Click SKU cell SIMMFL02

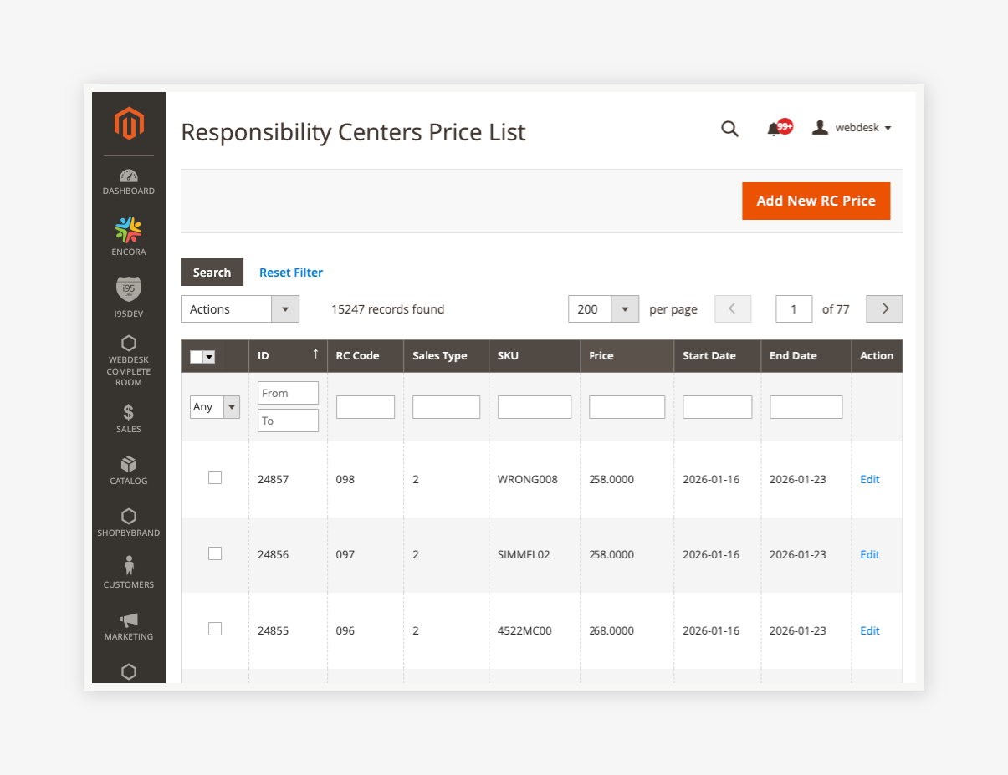524,554
